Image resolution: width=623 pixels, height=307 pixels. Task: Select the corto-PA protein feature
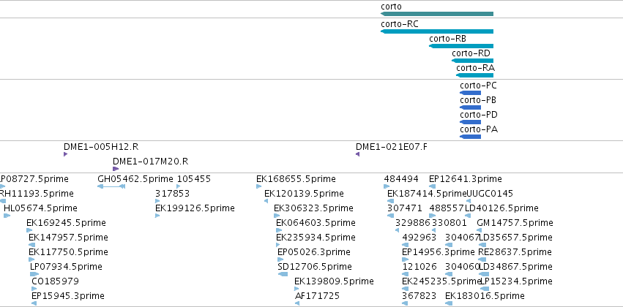(471, 137)
